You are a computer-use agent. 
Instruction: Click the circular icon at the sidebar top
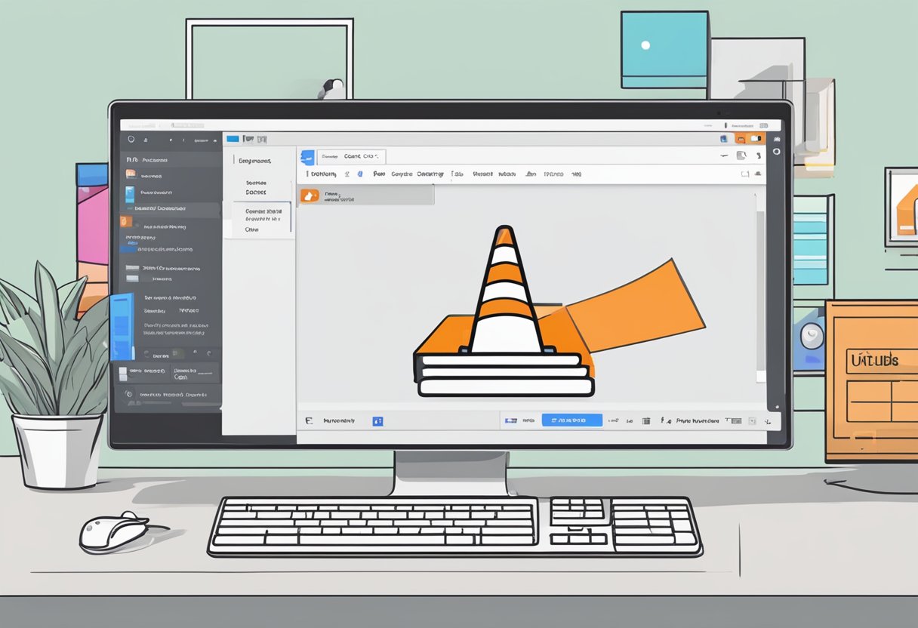pyautogui.click(x=132, y=139)
